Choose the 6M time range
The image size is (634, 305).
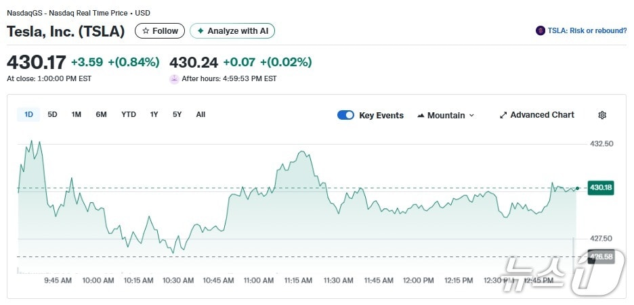pos(101,115)
